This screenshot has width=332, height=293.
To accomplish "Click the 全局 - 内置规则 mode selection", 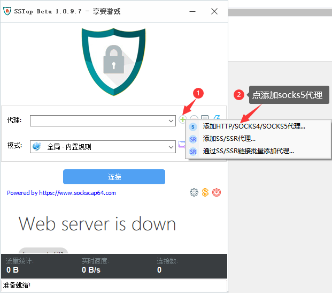I will (x=70, y=146).
